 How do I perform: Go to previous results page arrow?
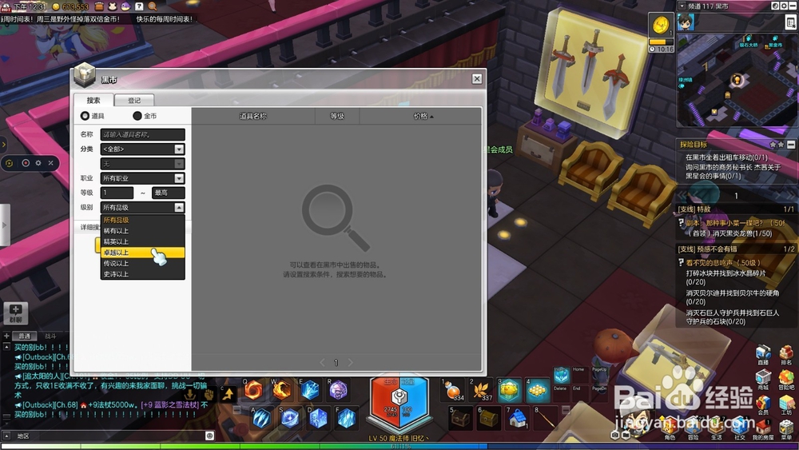322,362
